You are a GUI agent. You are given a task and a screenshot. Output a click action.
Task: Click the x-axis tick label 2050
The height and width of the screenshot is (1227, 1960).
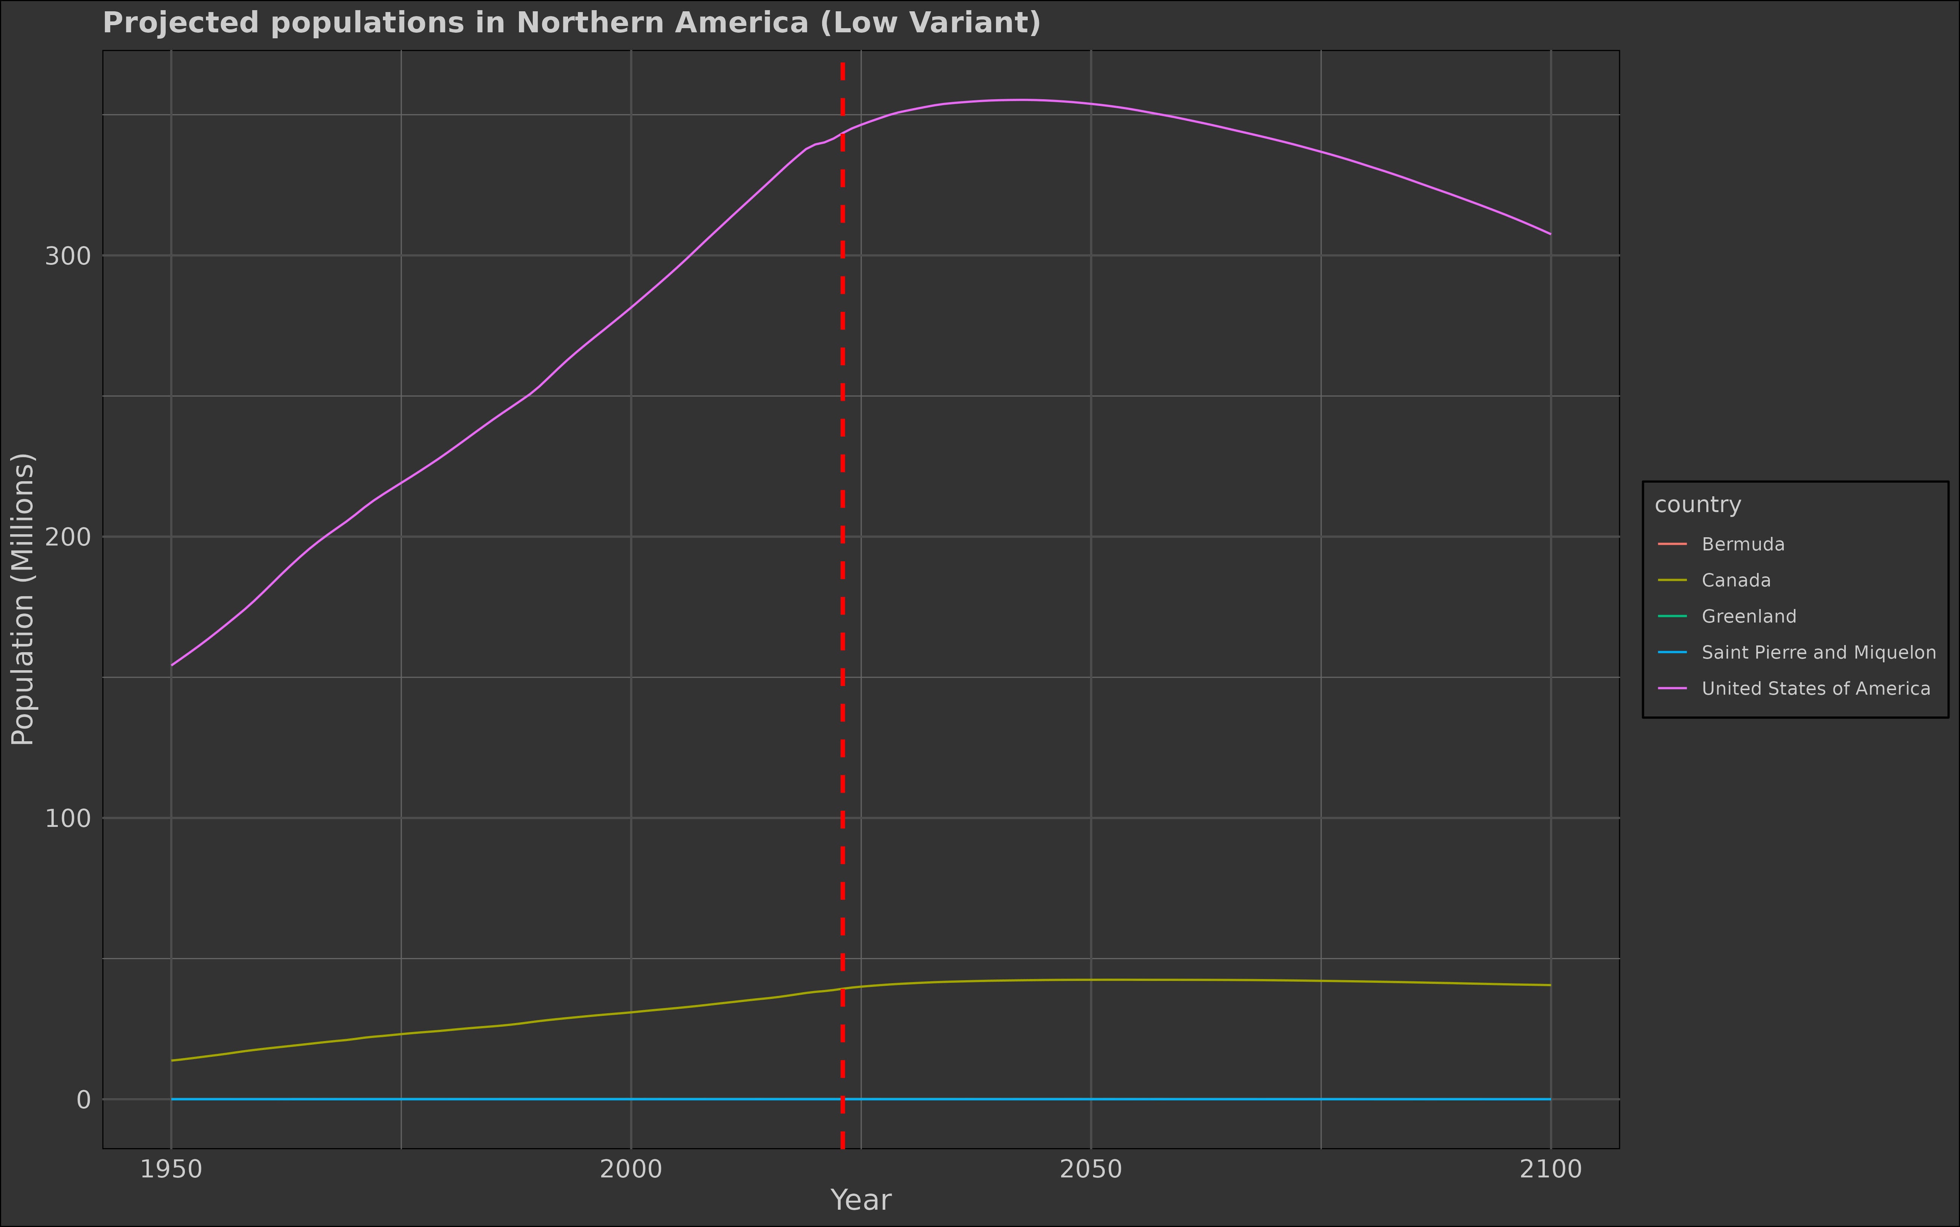[x=1091, y=1170]
